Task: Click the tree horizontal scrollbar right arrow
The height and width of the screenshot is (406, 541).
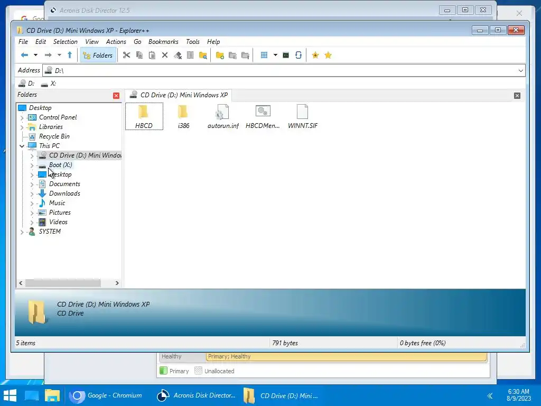Action: point(117,283)
